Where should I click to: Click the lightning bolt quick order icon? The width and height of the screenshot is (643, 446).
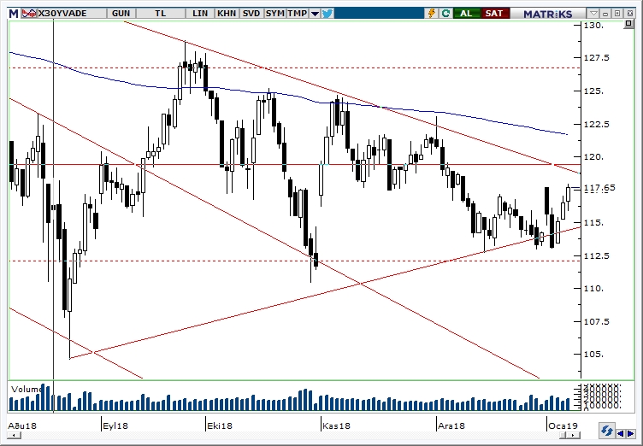(432, 14)
